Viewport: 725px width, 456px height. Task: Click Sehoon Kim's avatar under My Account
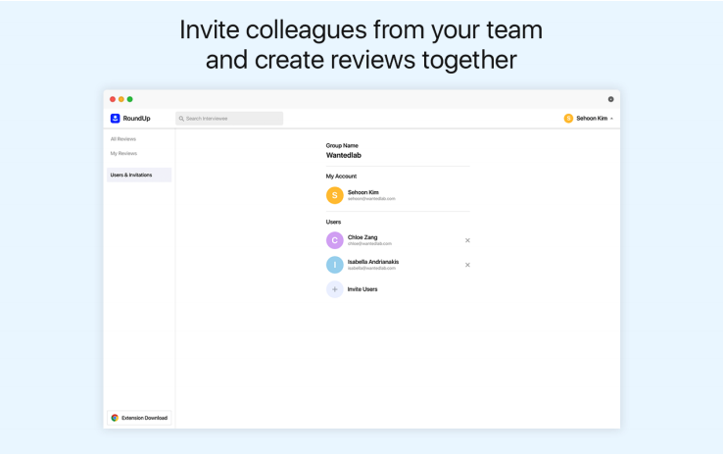pos(335,195)
